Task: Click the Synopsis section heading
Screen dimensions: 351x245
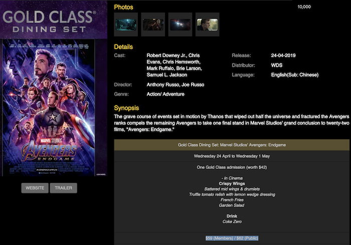Action: click(x=126, y=108)
